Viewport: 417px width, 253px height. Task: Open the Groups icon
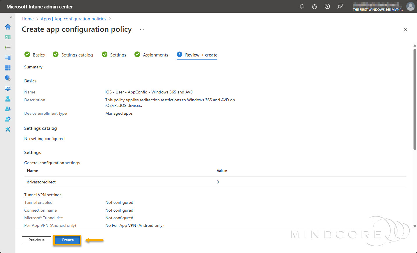coord(8,109)
